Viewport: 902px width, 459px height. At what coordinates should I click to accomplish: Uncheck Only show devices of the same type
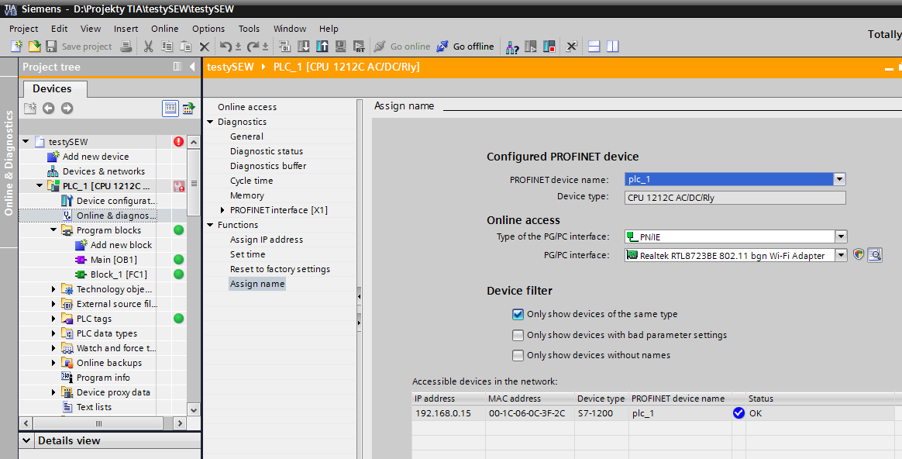click(x=518, y=314)
